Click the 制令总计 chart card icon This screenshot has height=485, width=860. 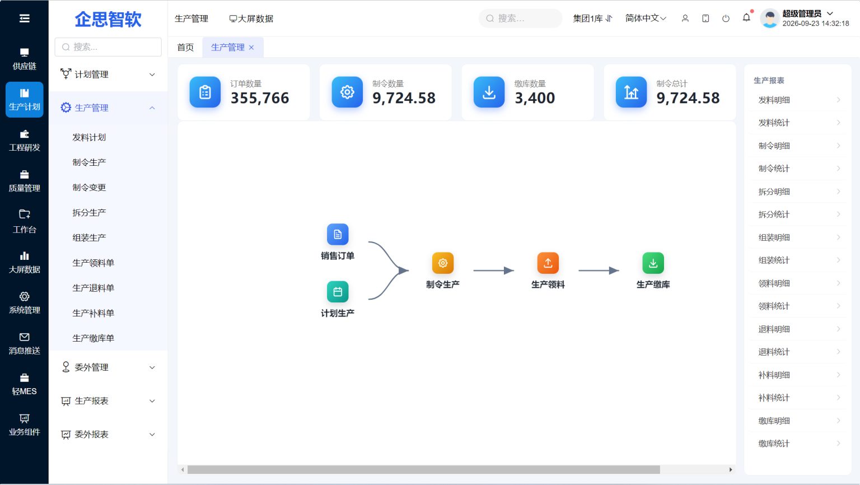631,92
